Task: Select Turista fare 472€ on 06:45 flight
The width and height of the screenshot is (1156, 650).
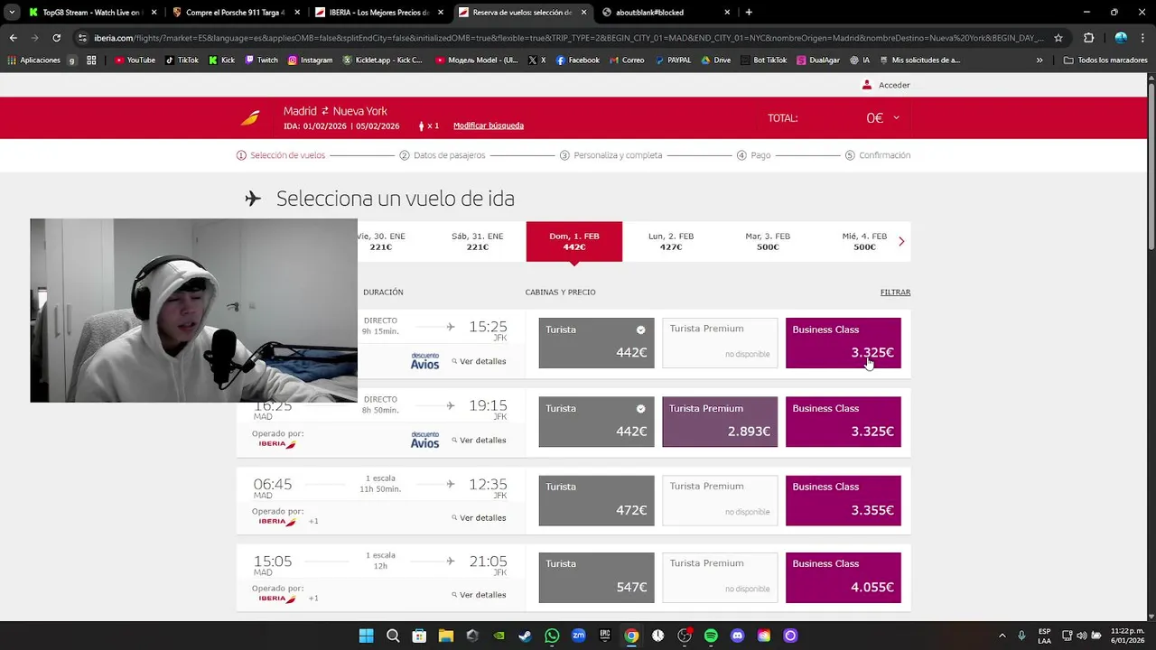Action: [x=596, y=500]
